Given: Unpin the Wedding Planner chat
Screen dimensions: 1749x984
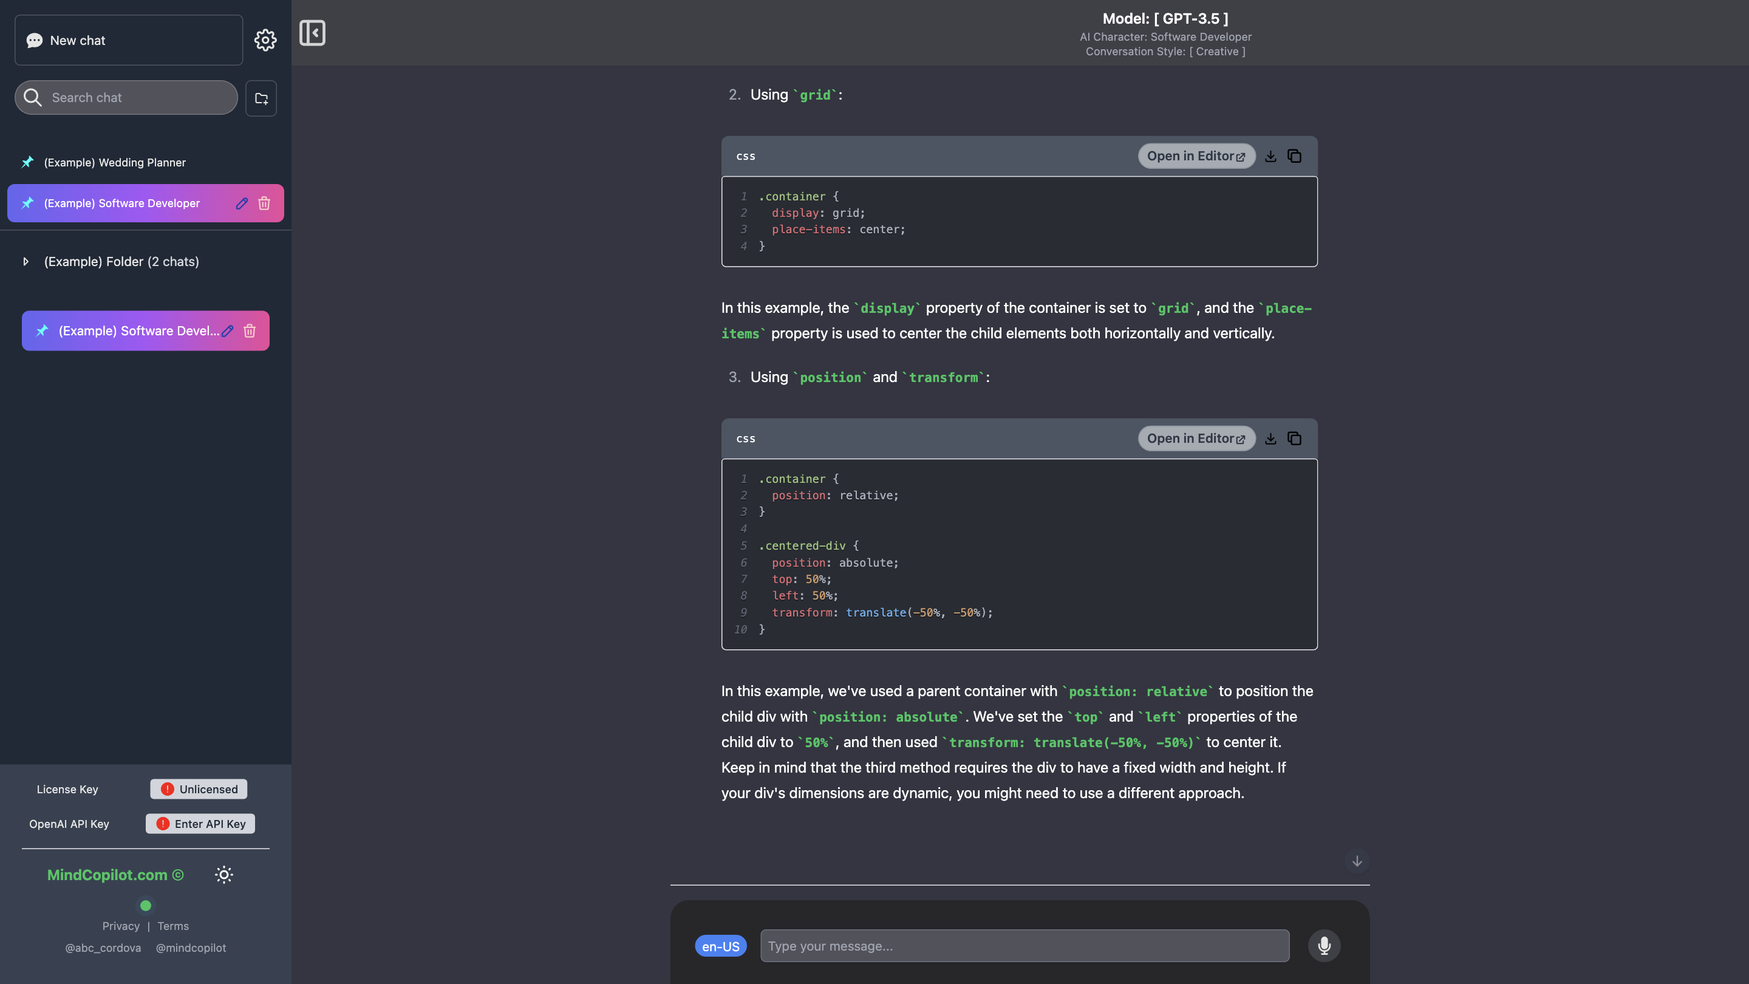Looking at the screenshot, I should click(x=27, y=162).
